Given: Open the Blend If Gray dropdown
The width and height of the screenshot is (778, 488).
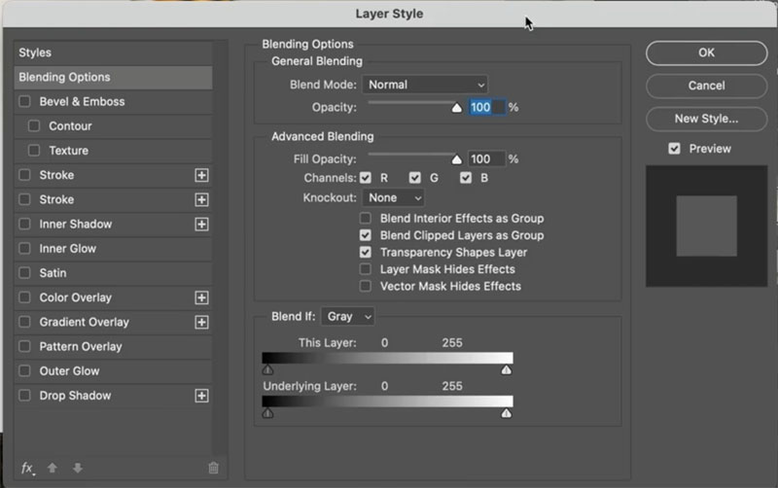Looking at the screenshot, I should tap(348, 316).
